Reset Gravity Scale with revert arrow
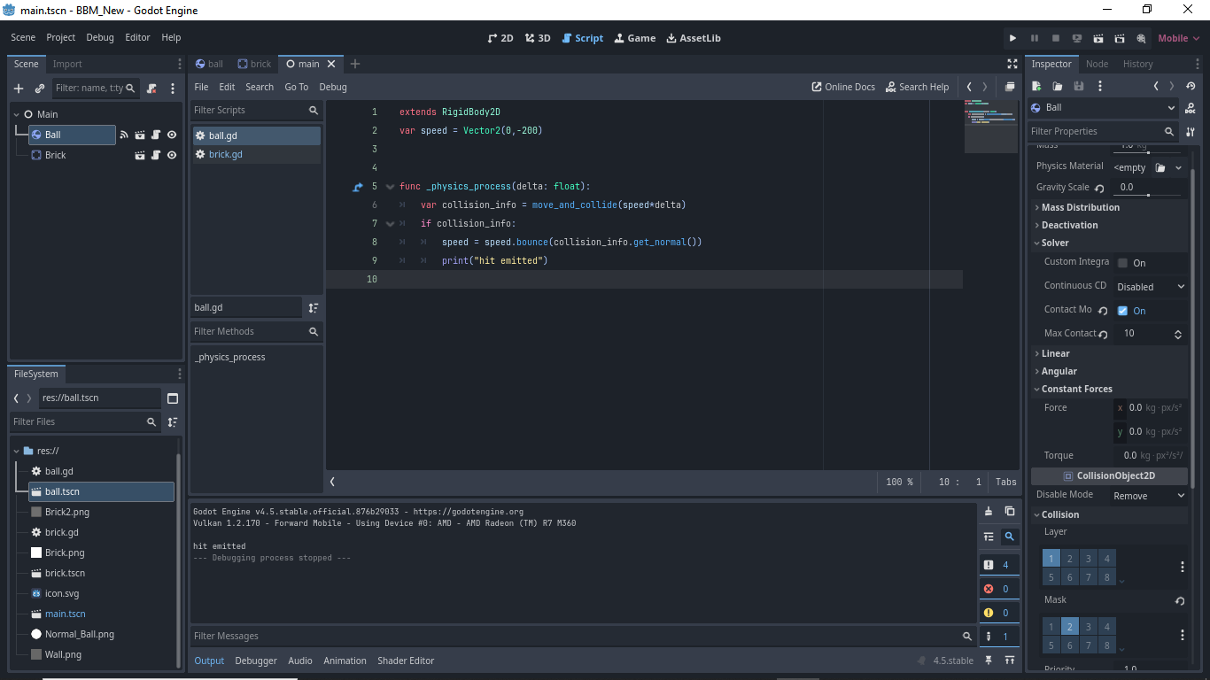 point(1099,189)
